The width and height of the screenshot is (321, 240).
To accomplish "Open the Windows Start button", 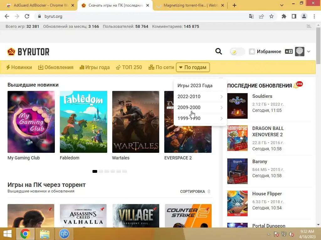I will 8,234.
